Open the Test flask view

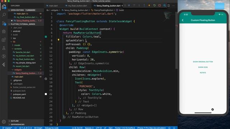(4, 48)
